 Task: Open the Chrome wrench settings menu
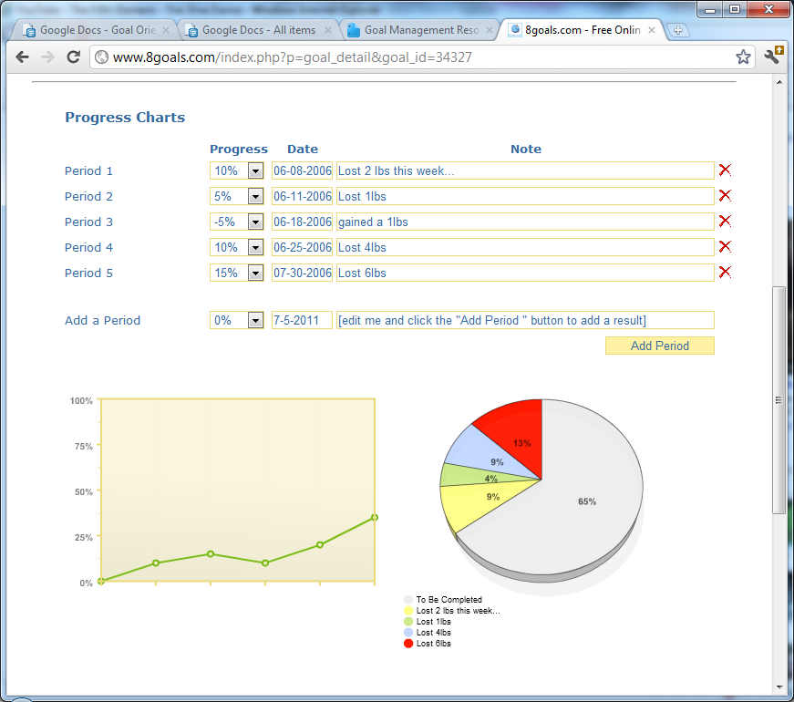coord(773,56)
